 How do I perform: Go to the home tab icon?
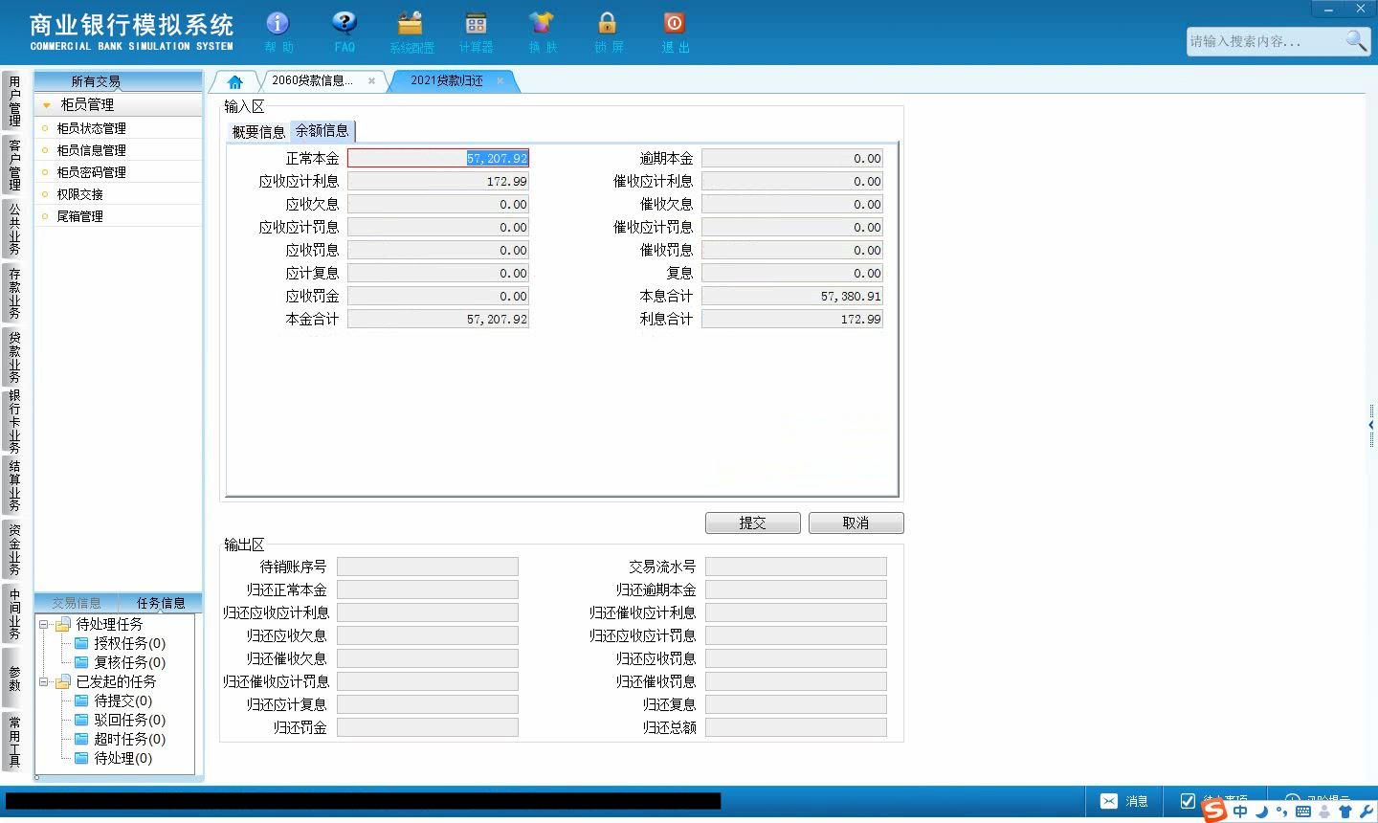[x=235, y=81]
